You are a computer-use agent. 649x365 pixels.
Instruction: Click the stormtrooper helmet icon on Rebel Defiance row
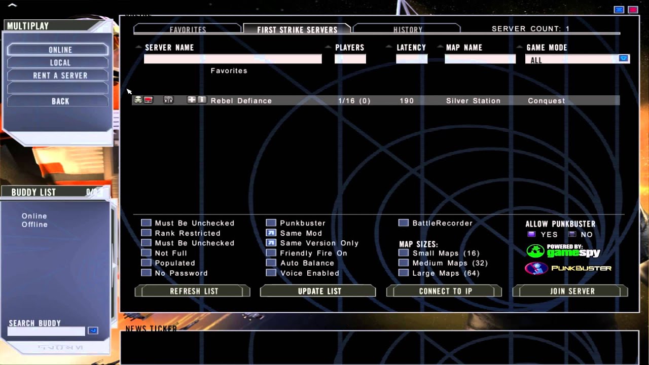pos(138,100)
